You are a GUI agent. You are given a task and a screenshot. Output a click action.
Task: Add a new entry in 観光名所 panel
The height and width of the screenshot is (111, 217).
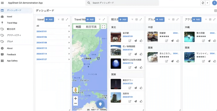click(123, 20)
